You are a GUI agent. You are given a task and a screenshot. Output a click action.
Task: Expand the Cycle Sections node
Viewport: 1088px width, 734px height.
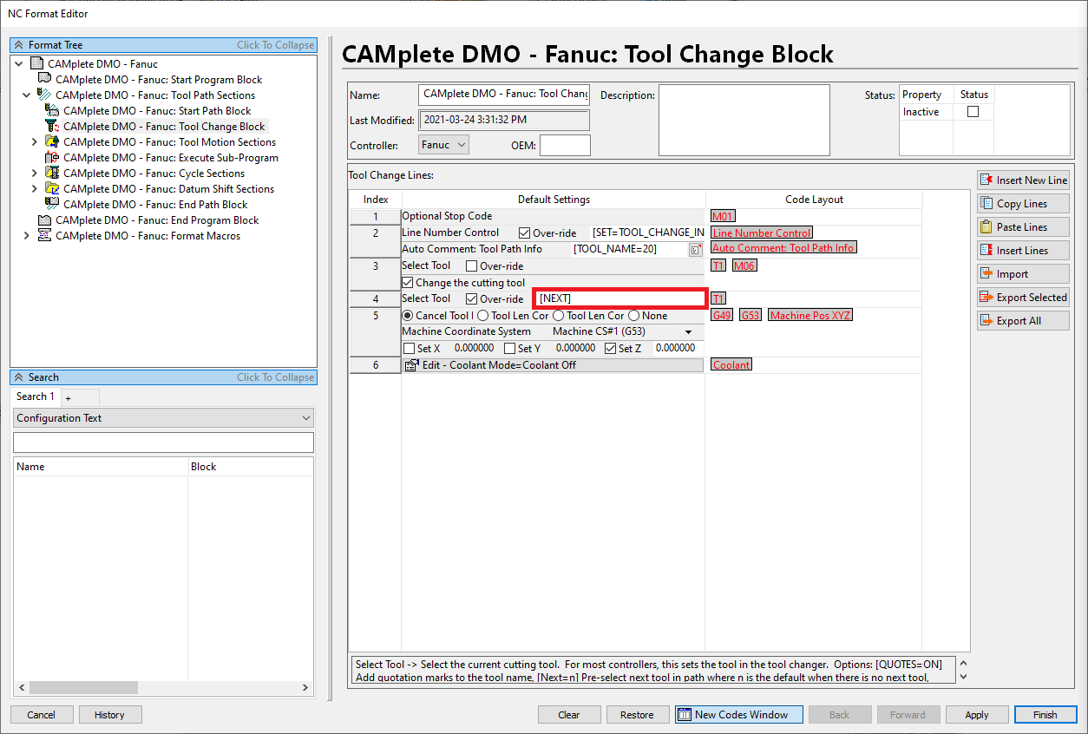point(35,173)
